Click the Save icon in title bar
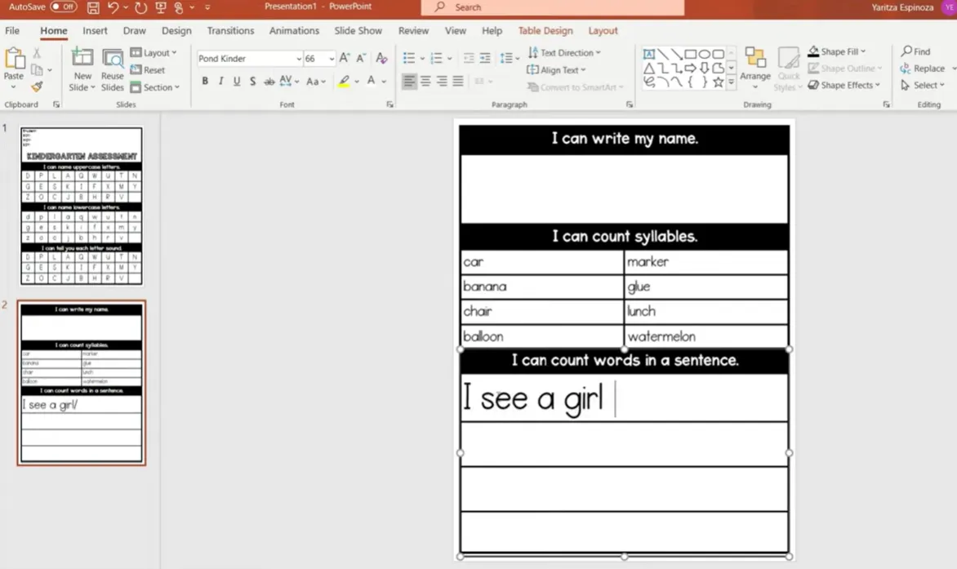Screen dimensions: 957x569 click(x=93, y=7)
